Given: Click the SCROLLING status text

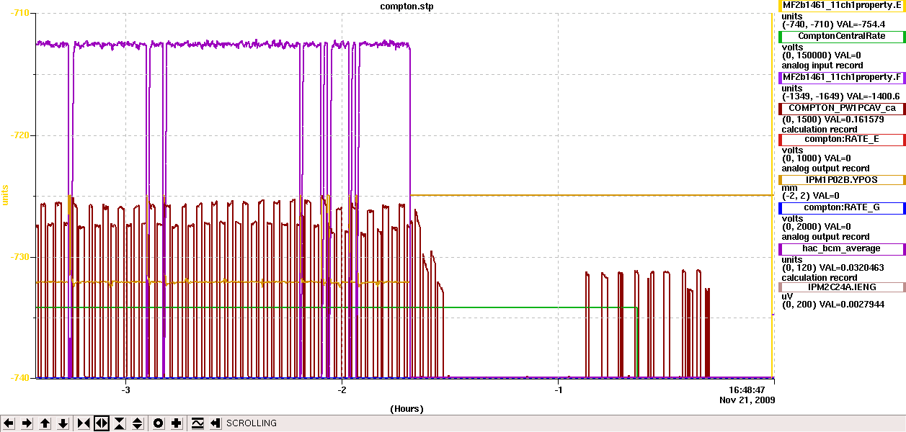Looking at the screenshot, I should click(252, 423).
